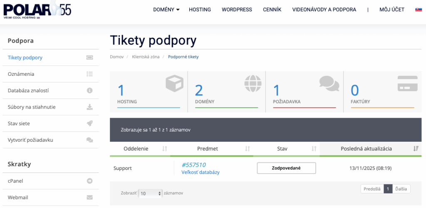
Task: Click the chat icon beside Vytvoriť požiadavku
Action: [x=90, y=140]
